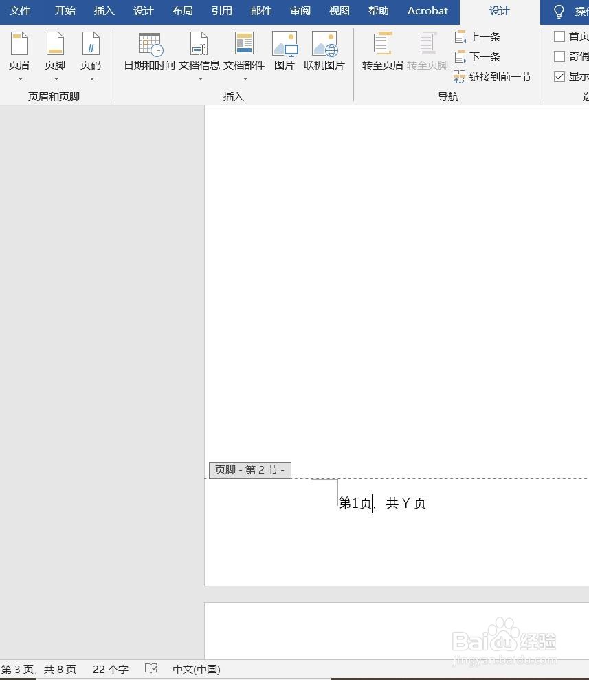Toggle 链接到前一节 link to previous
Image resolution: width=589 pixels, height=680 pixels.
pyautogui.click(x=492, y=77)
